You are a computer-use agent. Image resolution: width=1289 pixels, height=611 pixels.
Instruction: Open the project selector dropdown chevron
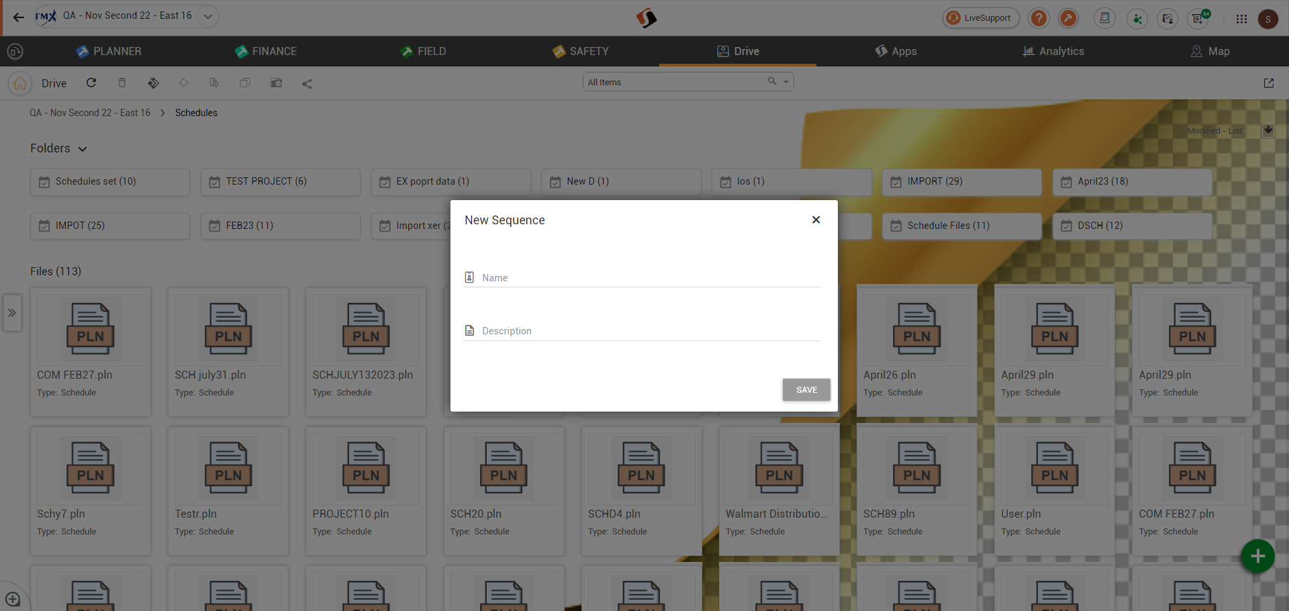[x=208, y=16]
